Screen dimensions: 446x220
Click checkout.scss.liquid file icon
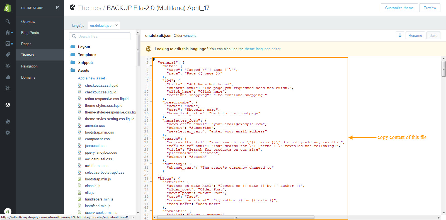pyautogui.click(x=80, y=85)
